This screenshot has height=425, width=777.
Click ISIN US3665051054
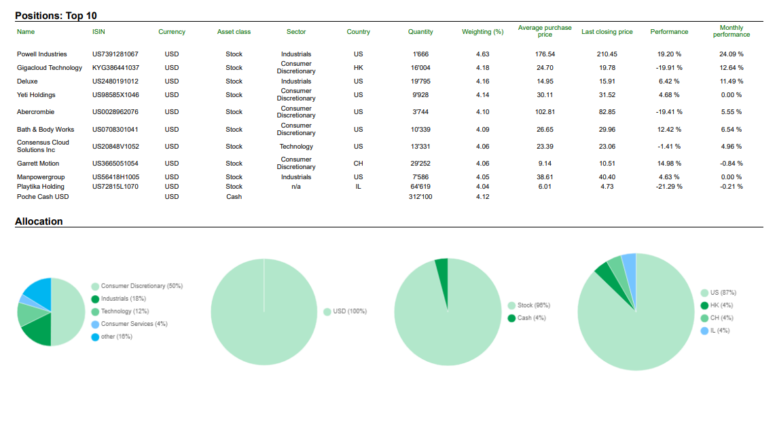[x=115, y=164]
